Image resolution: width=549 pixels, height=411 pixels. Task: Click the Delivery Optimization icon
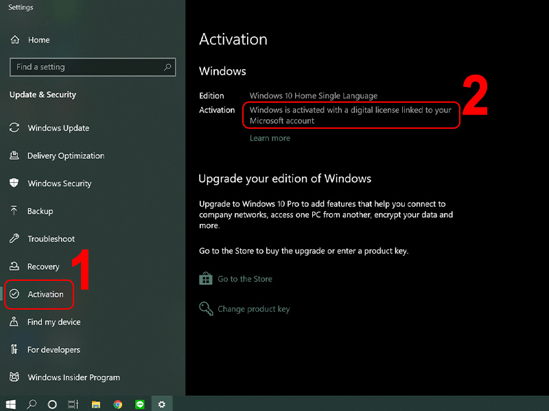click(14, 155)
